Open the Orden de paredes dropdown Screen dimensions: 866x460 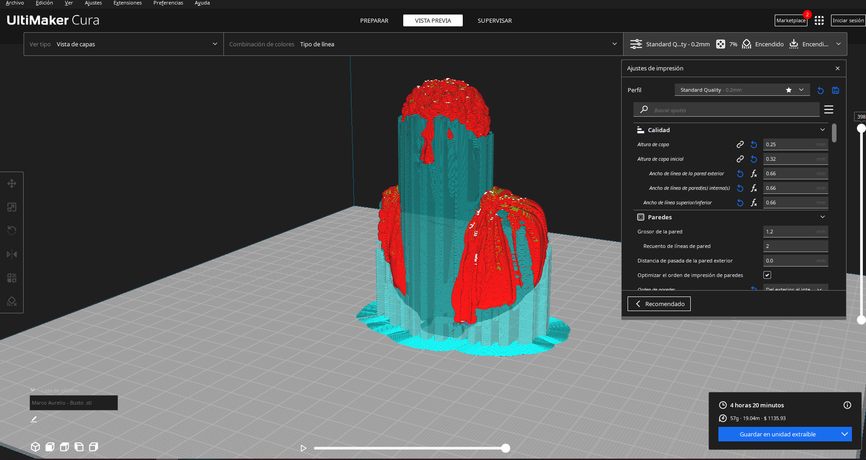796,288
